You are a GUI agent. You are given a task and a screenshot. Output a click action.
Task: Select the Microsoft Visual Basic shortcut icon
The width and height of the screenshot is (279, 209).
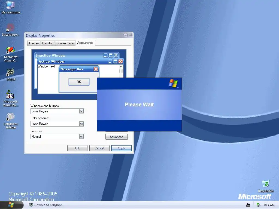tap(11, 99)
